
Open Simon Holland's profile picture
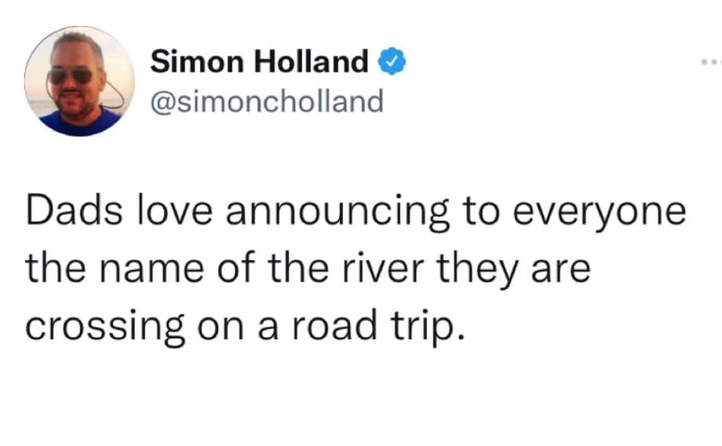point(79,81)
